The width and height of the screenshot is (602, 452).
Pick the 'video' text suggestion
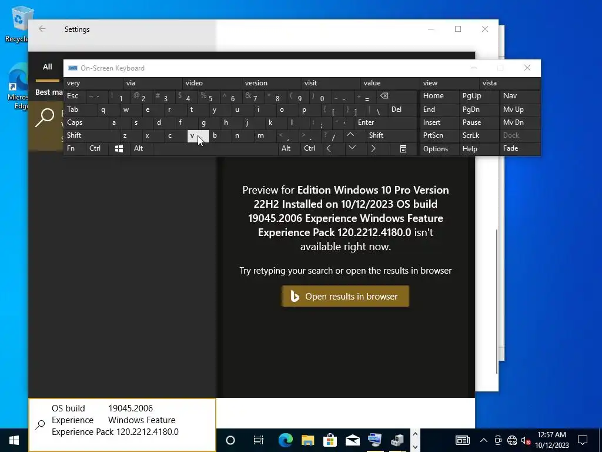click(x=212, y=83)
